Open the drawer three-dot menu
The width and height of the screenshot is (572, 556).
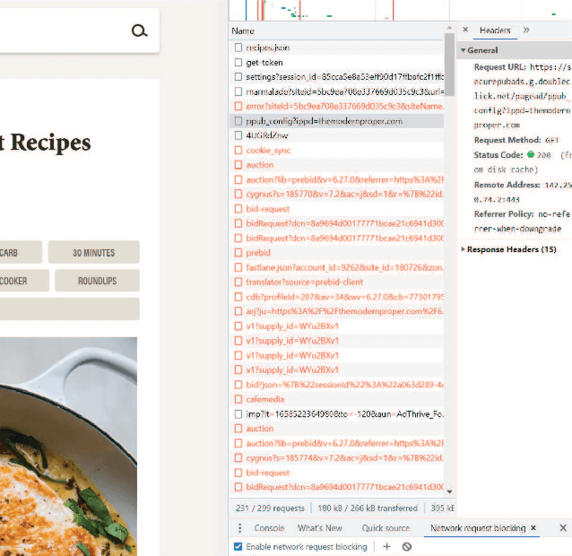[239, 528]
